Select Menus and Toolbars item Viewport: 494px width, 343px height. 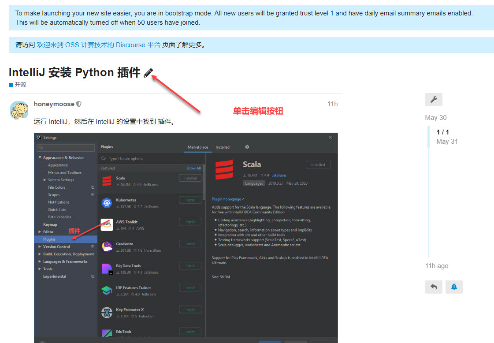coord(65,172)
